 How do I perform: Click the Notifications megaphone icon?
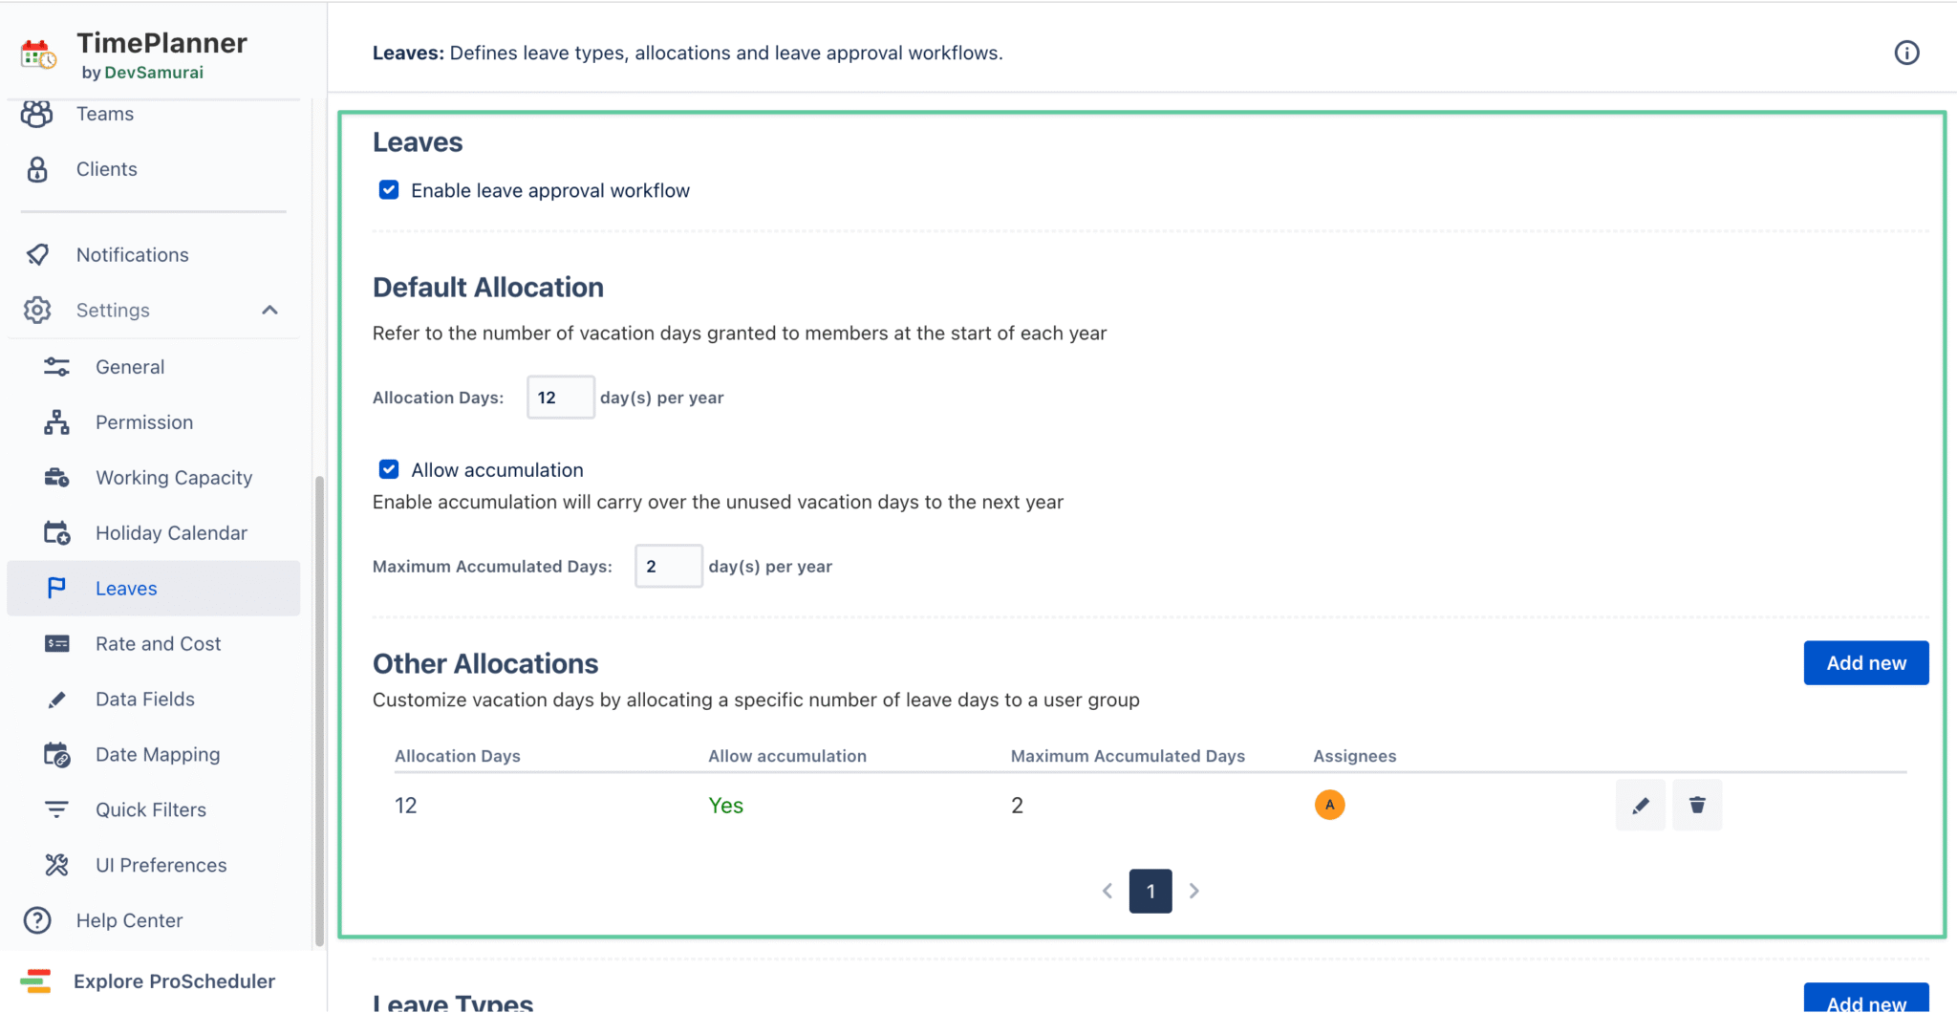tap(37, 254)
